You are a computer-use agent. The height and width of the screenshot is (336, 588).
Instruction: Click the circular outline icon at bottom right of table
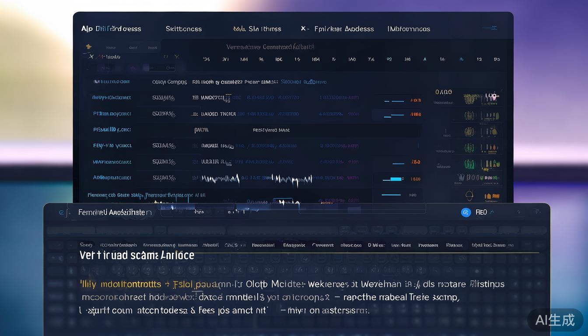tap(469, 195)
